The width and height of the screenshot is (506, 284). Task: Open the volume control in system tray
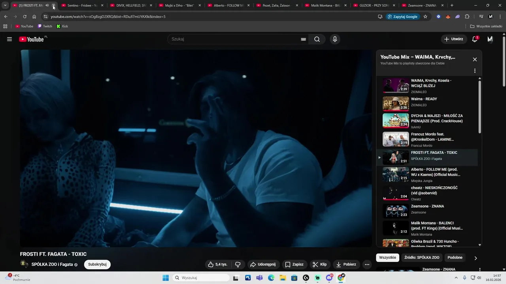[x=479, y=278]
